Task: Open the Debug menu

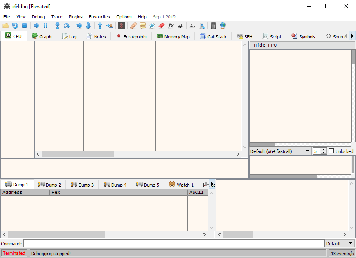Action: 38,17
